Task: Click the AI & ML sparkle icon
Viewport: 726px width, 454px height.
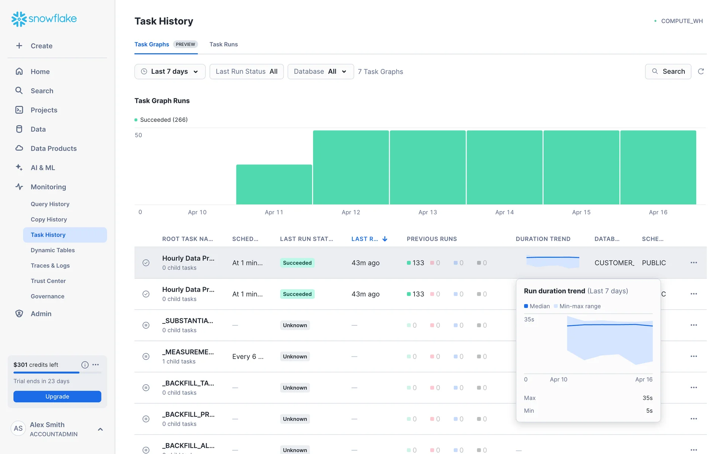Action: (x=19, y=167)
